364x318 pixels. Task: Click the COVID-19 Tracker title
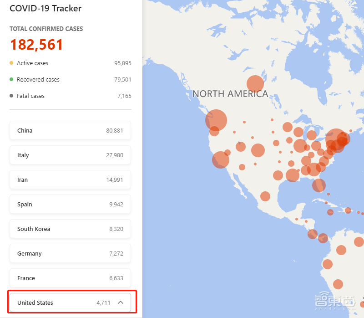pyautogui.click(x=46, y=9)
